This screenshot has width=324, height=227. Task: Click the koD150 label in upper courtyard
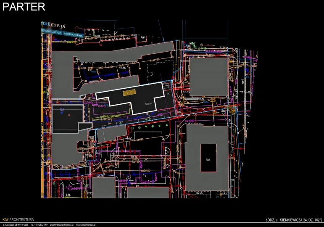(155, 60)
